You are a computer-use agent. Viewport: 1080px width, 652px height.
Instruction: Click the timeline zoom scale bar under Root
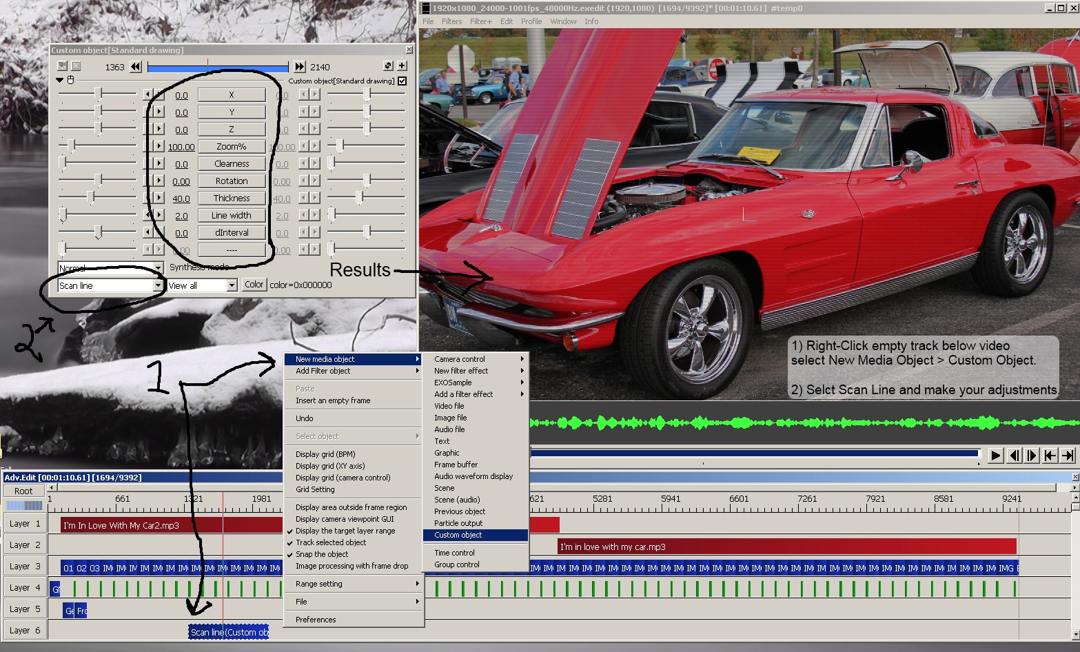tap(24, 505)
